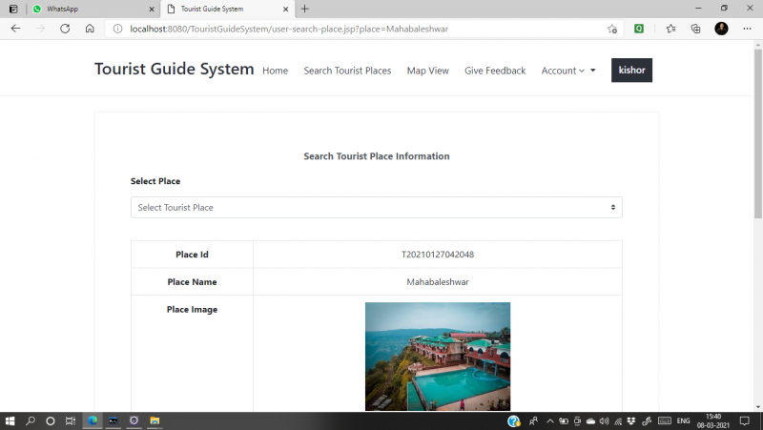Viewport: 763px width, 430px height.
Task: Open the Select Tourist Place dropdown
Action: click(376, 207)
